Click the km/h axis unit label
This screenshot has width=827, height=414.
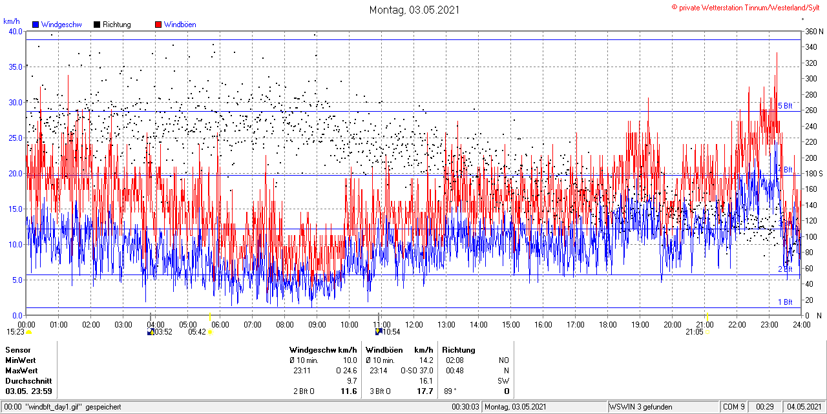tap(12, 21)
